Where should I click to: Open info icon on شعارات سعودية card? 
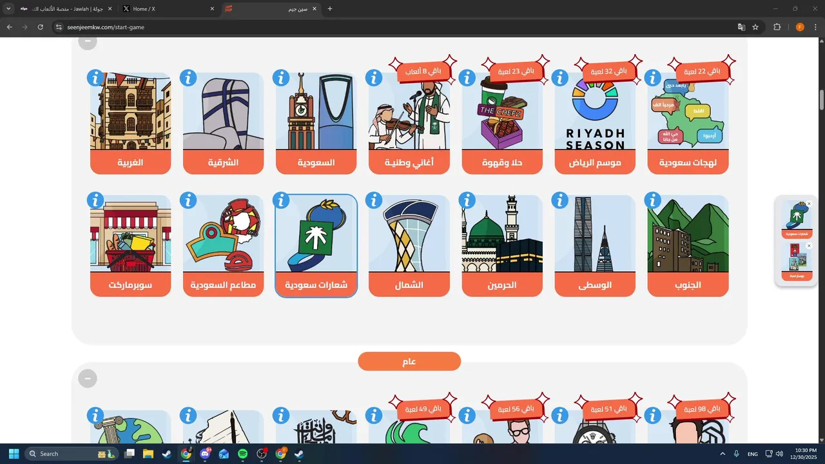281,200
